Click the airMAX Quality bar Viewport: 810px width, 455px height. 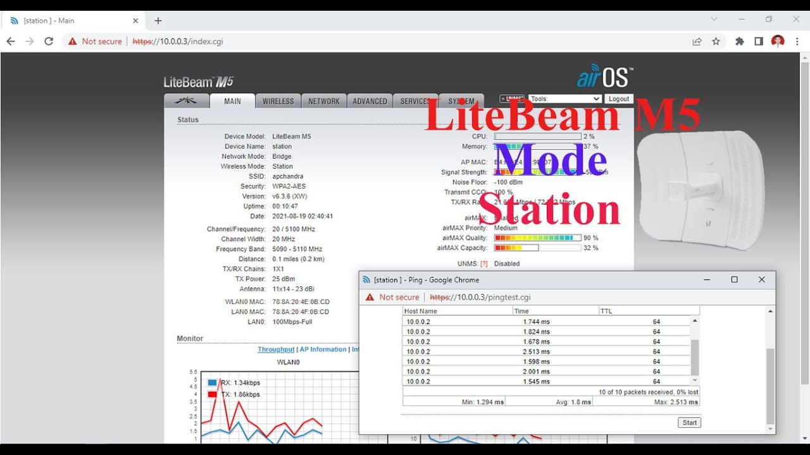point(537,238)
